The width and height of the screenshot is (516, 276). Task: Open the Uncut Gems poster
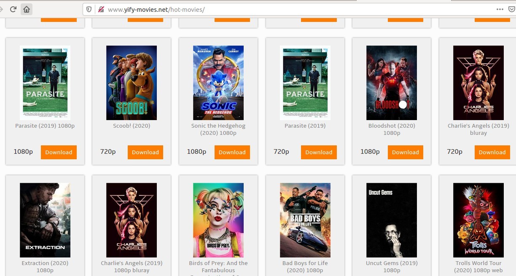tap(392, 220)
